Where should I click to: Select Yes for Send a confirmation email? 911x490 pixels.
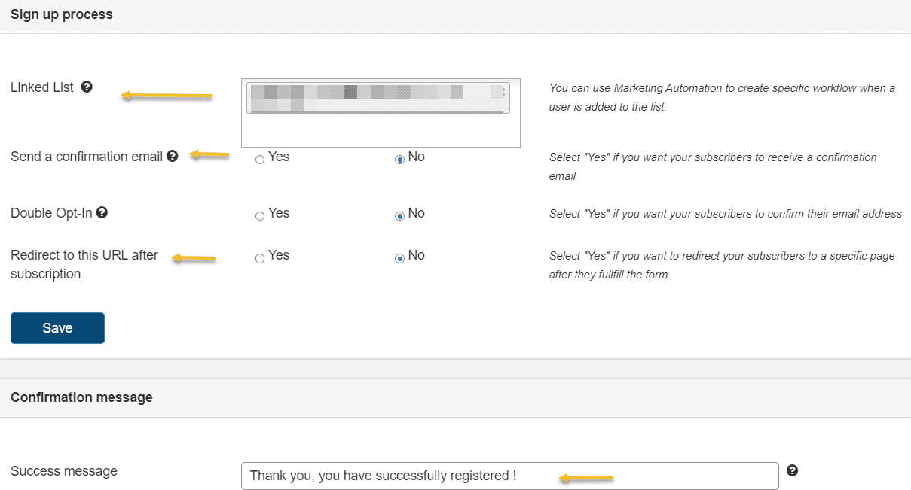(x=260, y=159)
